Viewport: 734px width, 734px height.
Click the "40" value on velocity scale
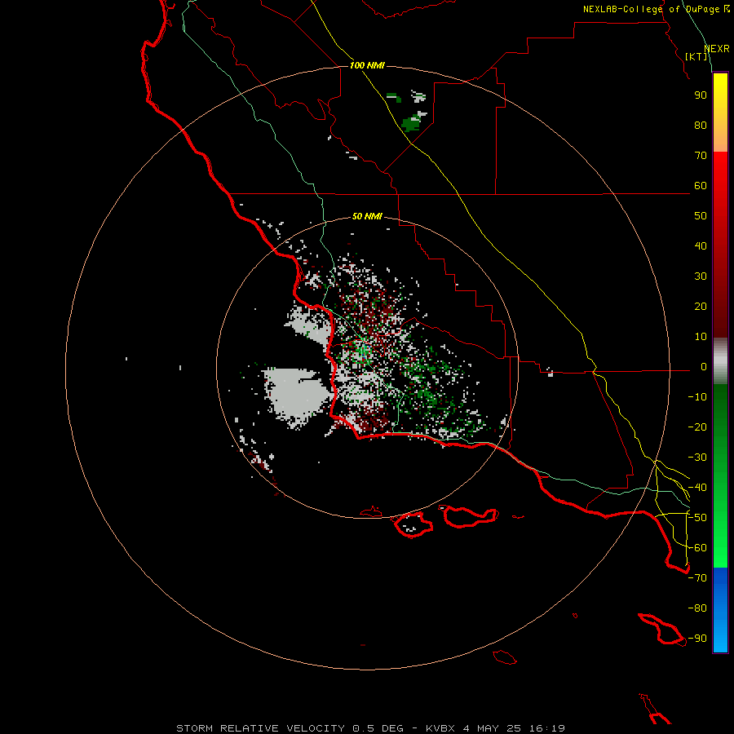[701, 246]
